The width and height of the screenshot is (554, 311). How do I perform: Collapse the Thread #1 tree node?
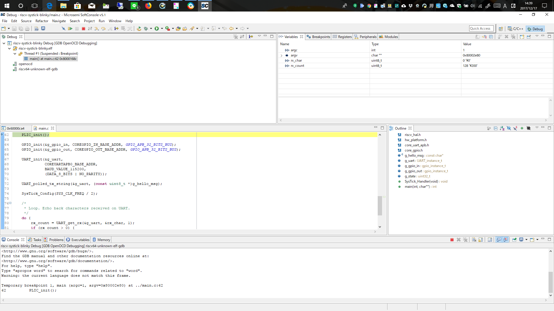pos(15,54)
